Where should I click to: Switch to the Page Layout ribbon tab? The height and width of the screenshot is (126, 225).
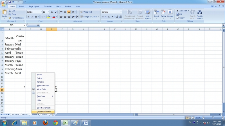34,6
